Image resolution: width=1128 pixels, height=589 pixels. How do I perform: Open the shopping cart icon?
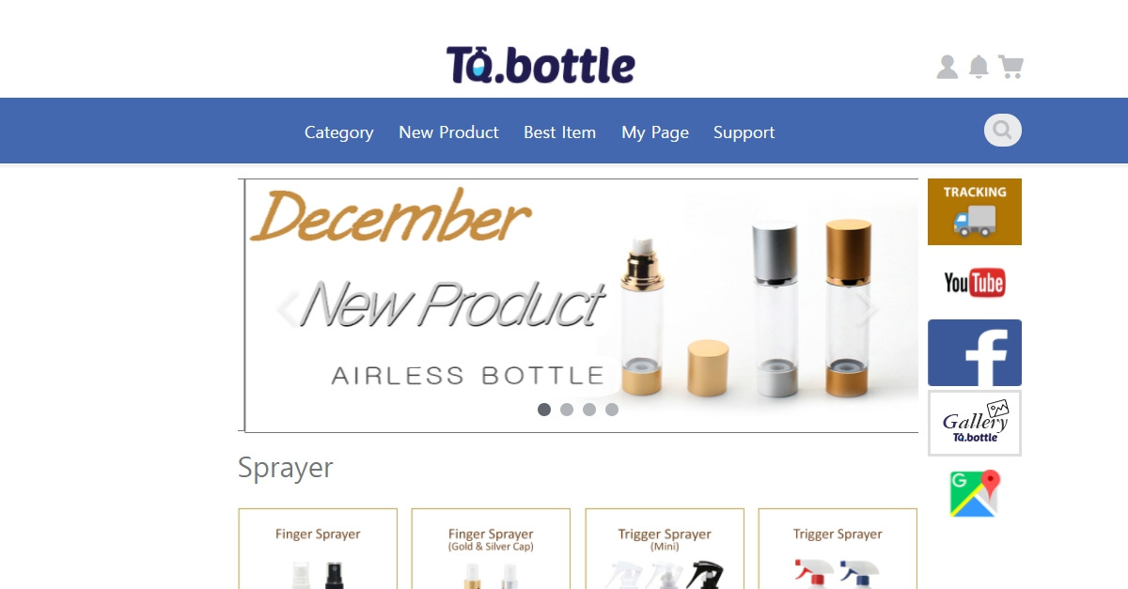1010,67
